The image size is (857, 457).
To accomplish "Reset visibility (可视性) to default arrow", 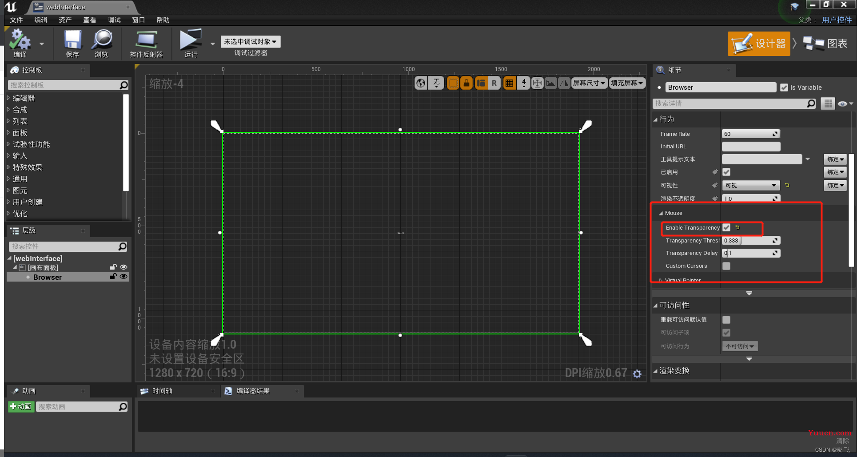I will click(787, 185).
